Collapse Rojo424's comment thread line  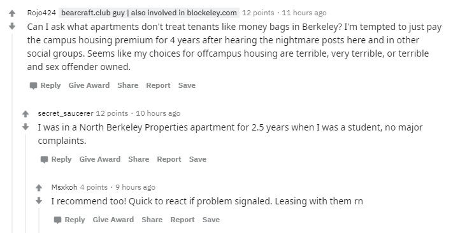[12, 133]
